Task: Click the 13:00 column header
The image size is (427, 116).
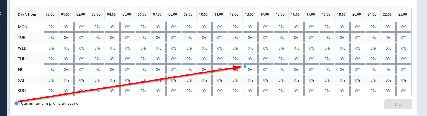Action: [x=250, y=14]
